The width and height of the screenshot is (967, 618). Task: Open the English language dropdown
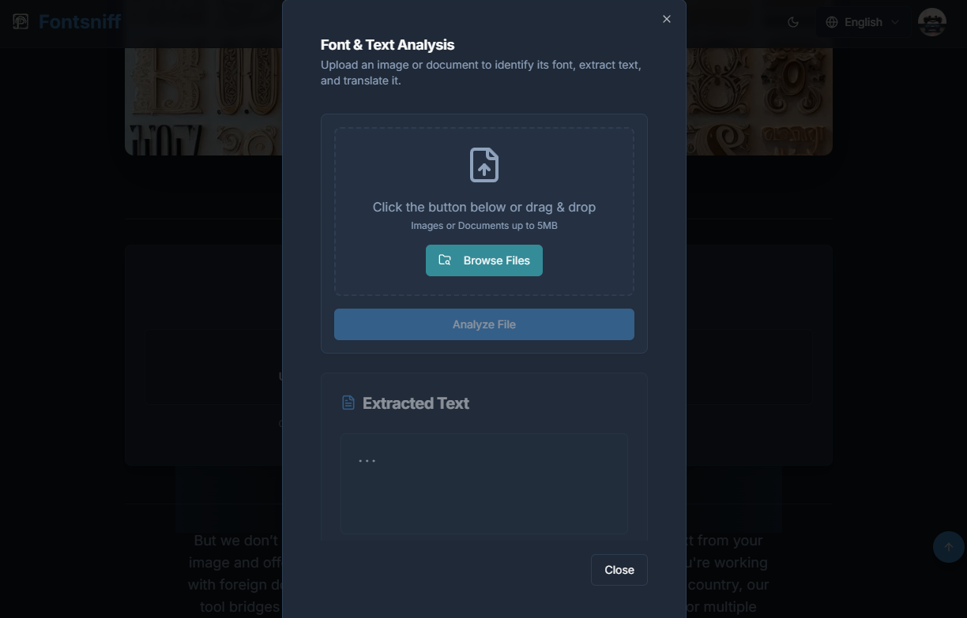[x=863, y=22]
